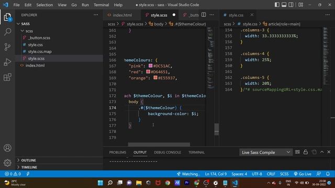Screen dimensions: 335x188
Task: Click the red #D64651 color swatch
Action: coord(148,72)
